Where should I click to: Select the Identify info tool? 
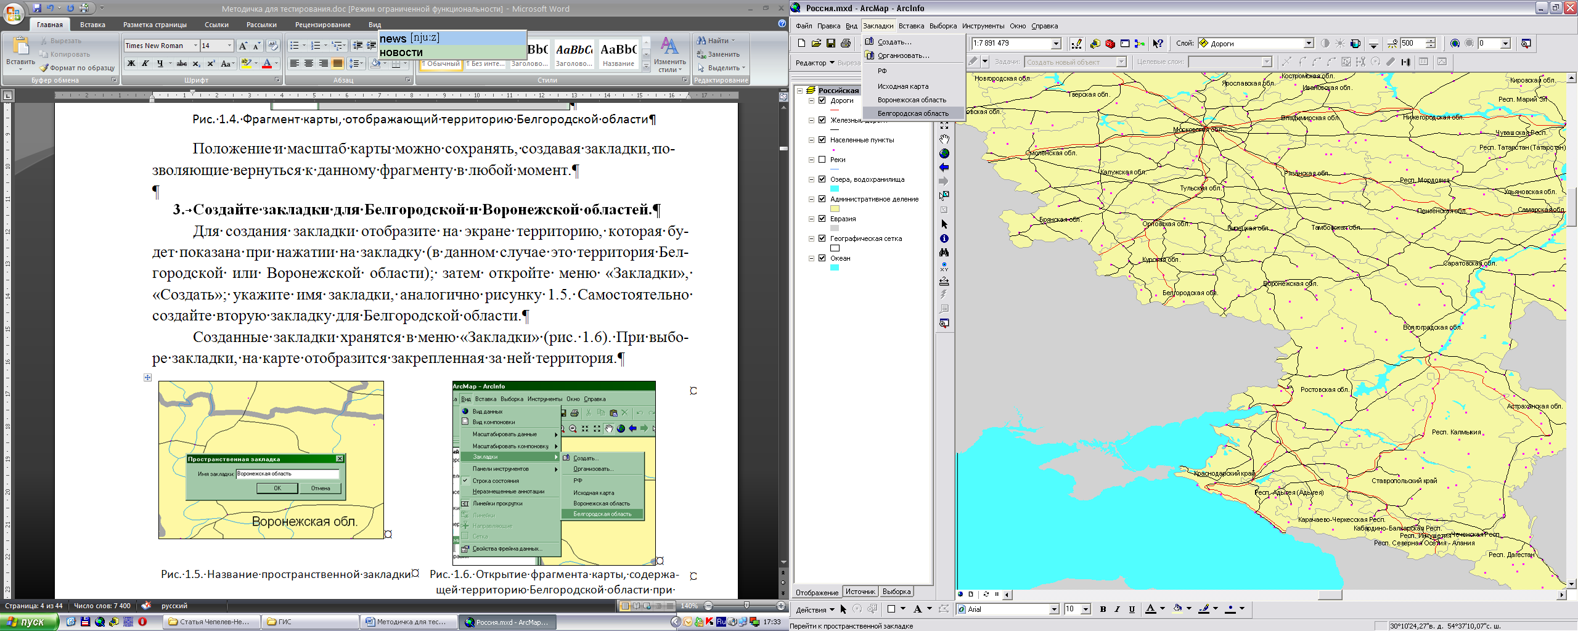944,238
